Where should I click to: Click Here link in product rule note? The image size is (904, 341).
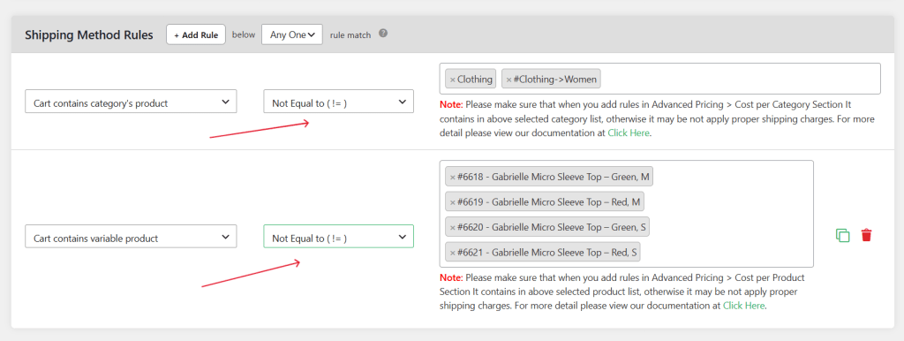[743, 306]
